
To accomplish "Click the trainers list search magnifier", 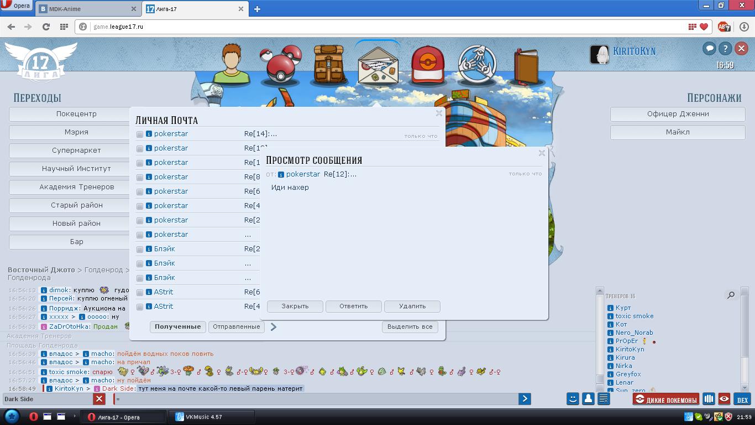I will [731, 295].
